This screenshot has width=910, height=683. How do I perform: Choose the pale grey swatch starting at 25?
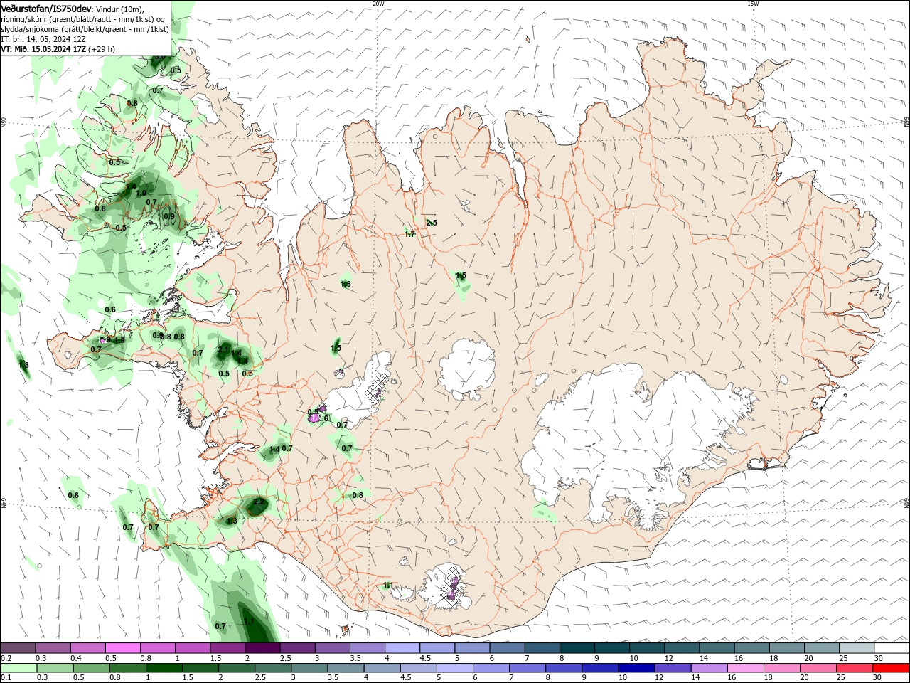[856, 648]
